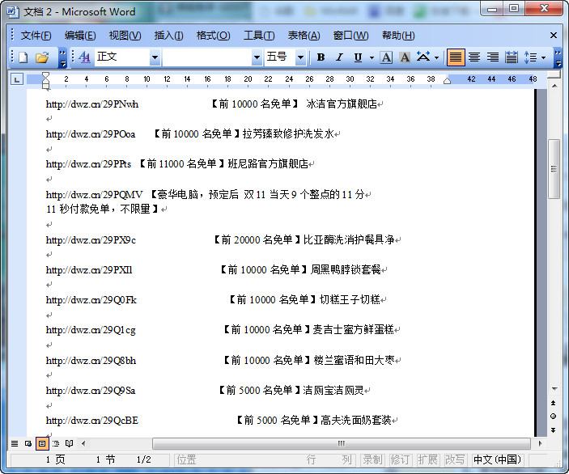Screen dimensions: 569x474
Task: Toggle 录制 macro recording in status bar
Action: point(372,460)
